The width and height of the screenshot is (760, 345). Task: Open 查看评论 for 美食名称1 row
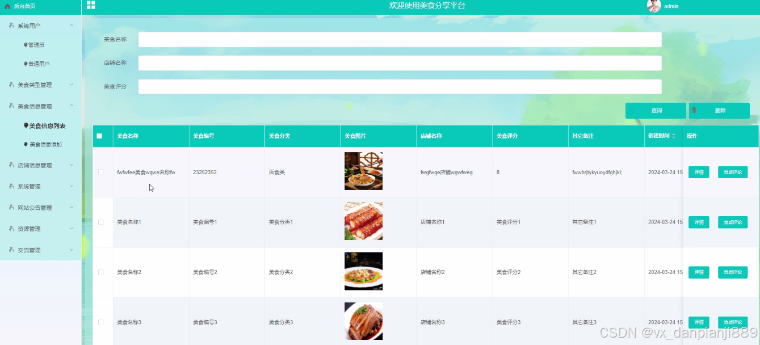click(x=733, y=222)
